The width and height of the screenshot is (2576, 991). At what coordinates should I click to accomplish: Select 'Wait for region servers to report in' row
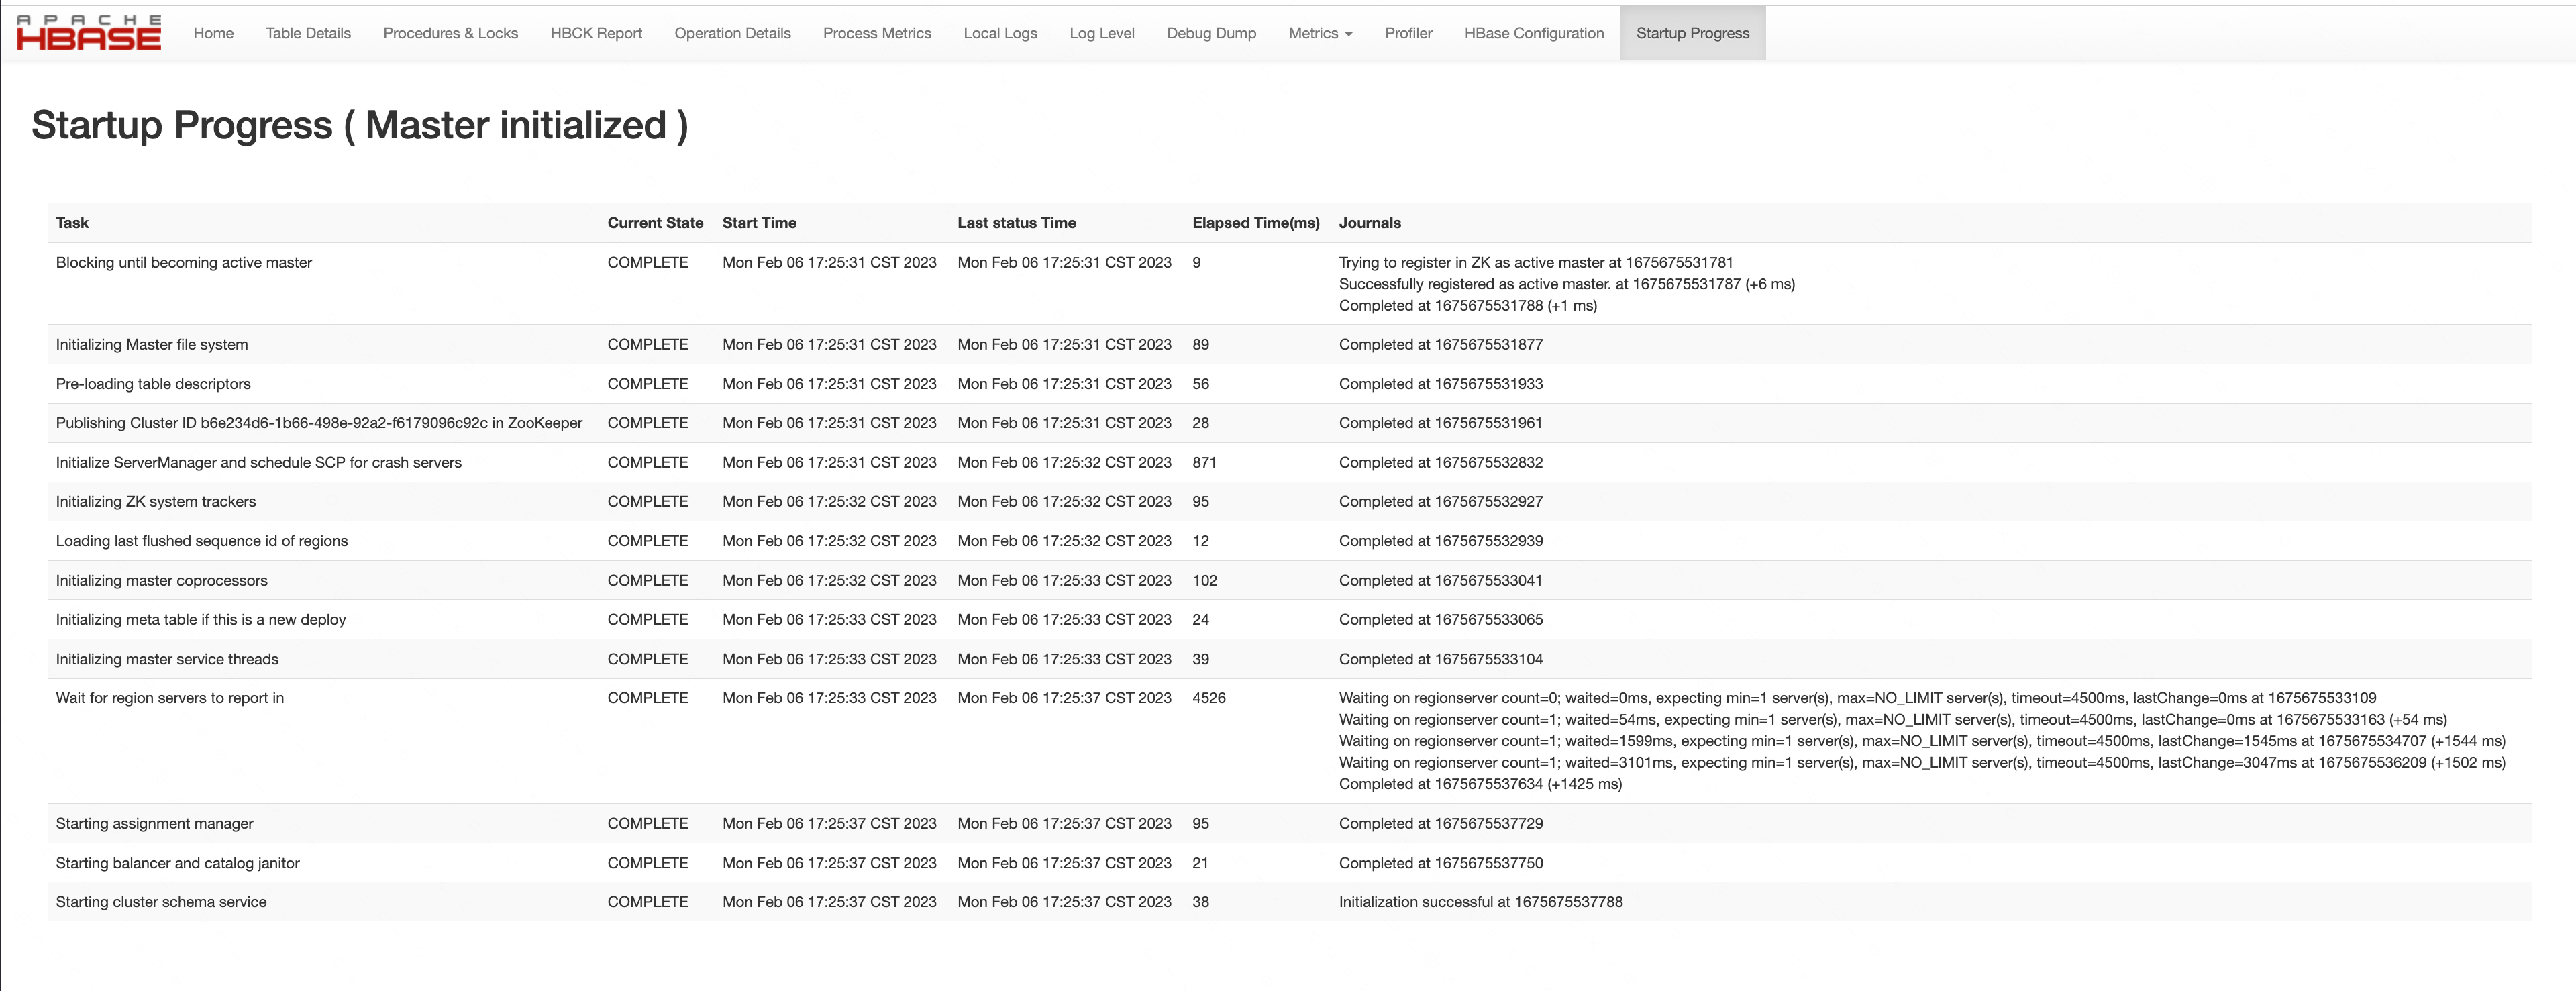coord(170,698)
